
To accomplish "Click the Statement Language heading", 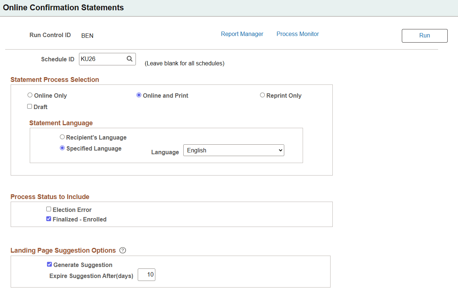I will pyautogui.click(x=61, y=123).
